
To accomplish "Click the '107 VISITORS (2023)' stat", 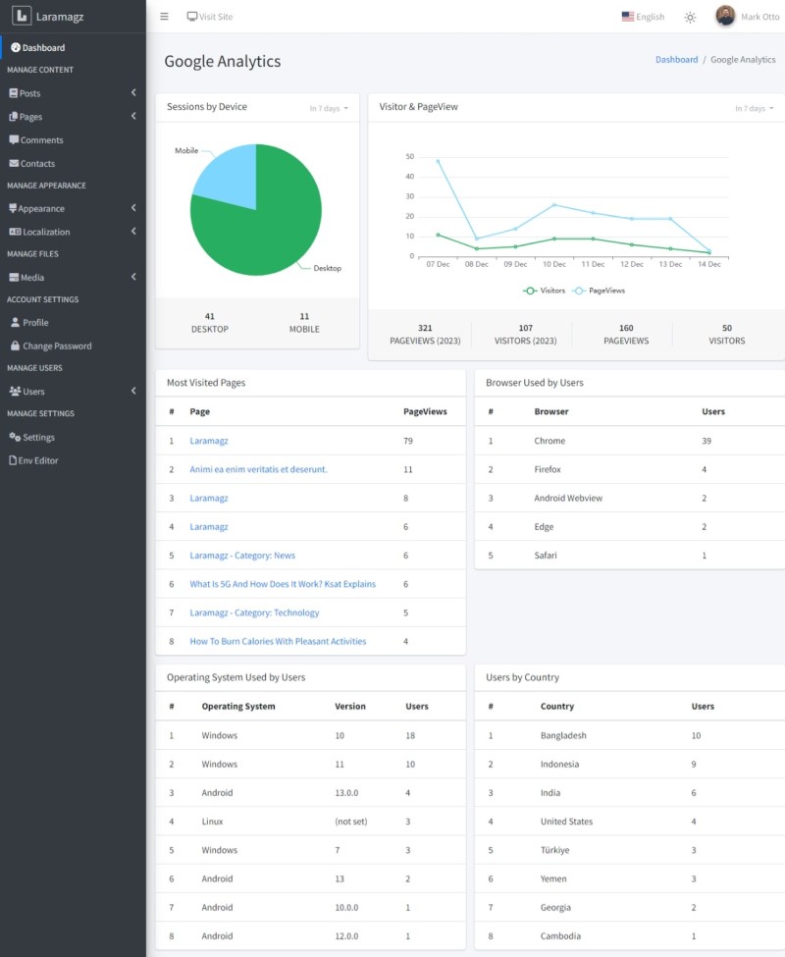I will [x=526, y=335].
